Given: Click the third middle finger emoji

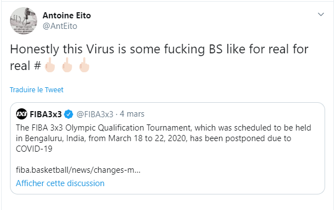Looking at the screenshot, I should tap(84, 65).
